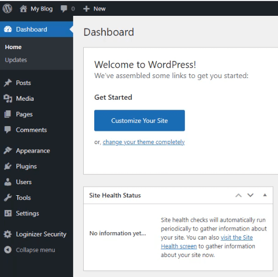Screen dimensions: 278x277
Task: Click the No information yet... text
Action: [118, 233]
